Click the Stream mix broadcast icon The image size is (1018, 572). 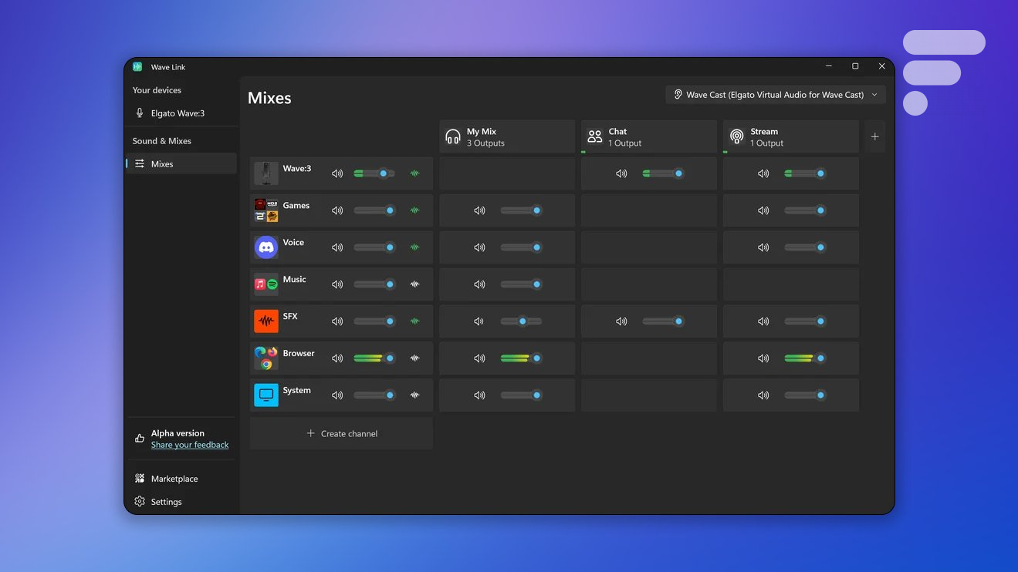click(737, 137)
